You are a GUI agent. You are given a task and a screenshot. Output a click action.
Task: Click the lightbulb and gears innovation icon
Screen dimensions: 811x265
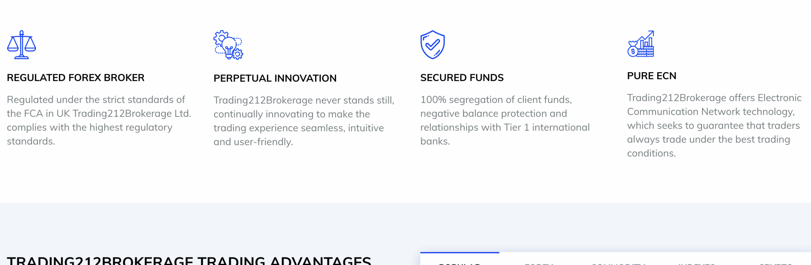[x=228, y=45]
